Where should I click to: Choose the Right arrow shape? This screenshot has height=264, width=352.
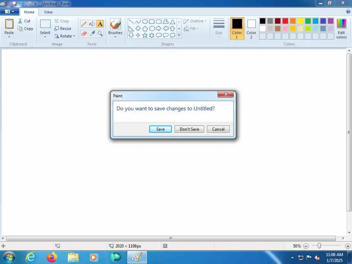pyautogui.click(x=159, y=29)
